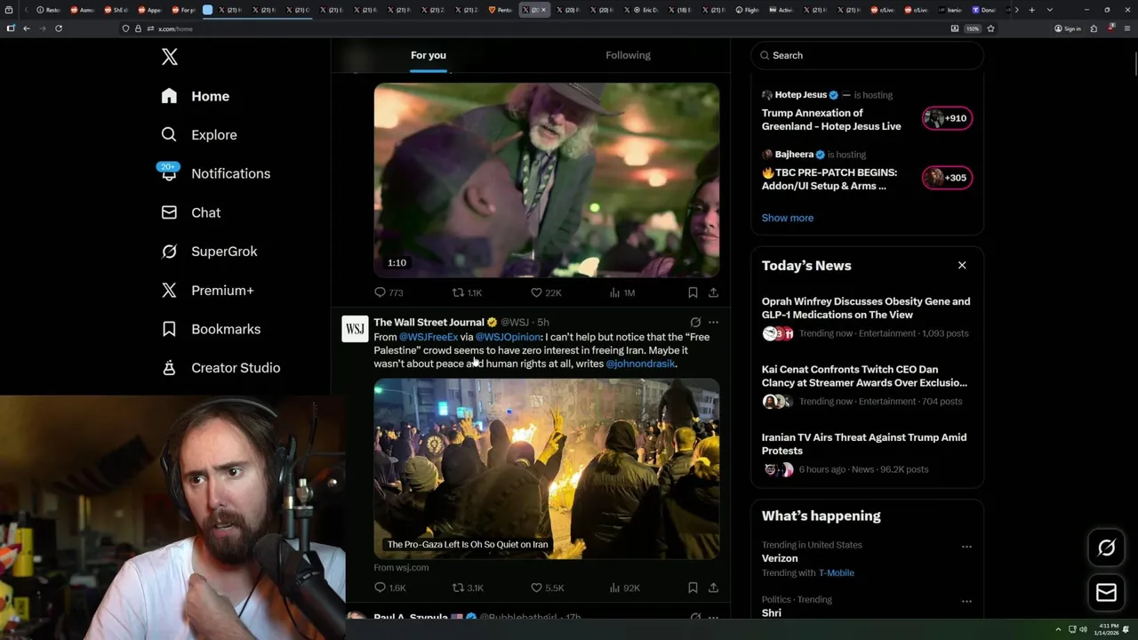Open Trump Annexation of Greenland live title
Screen dimensions: 1138x640
click(x=831, y=119)
